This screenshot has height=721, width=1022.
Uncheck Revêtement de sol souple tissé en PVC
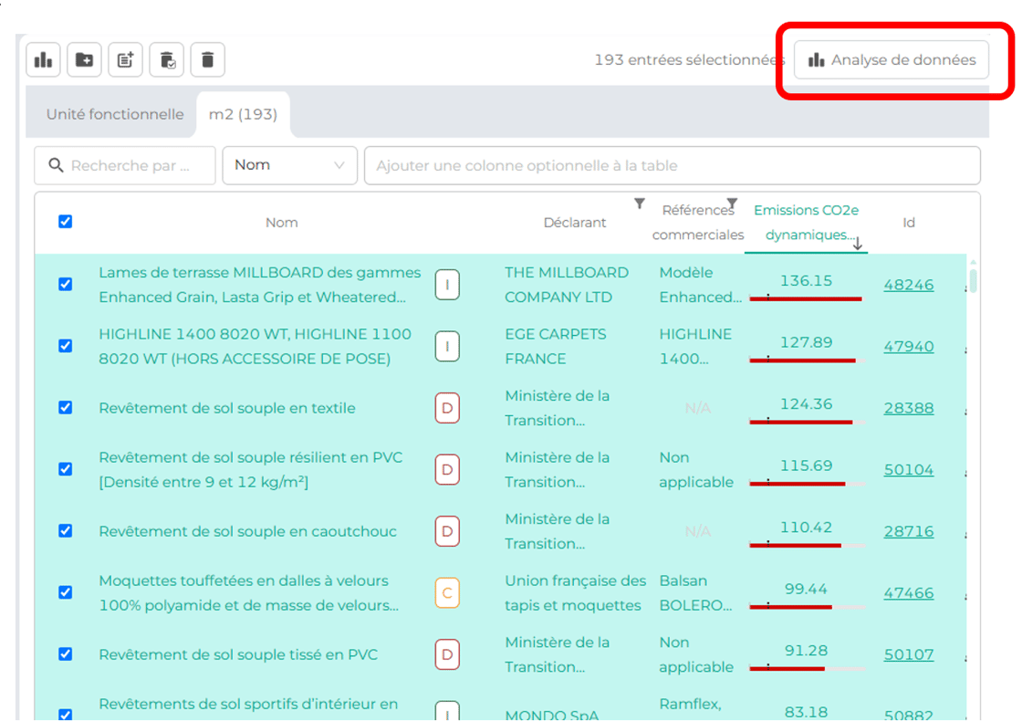65,653
